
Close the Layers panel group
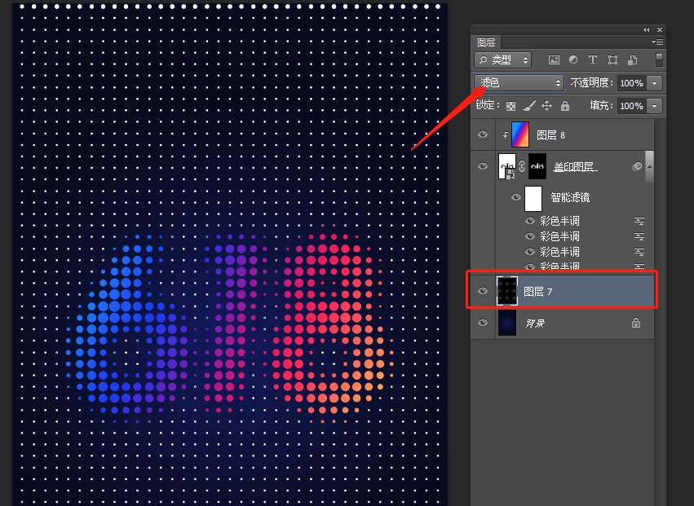[660, 29]
